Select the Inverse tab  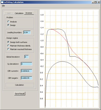tap(29, 13)
